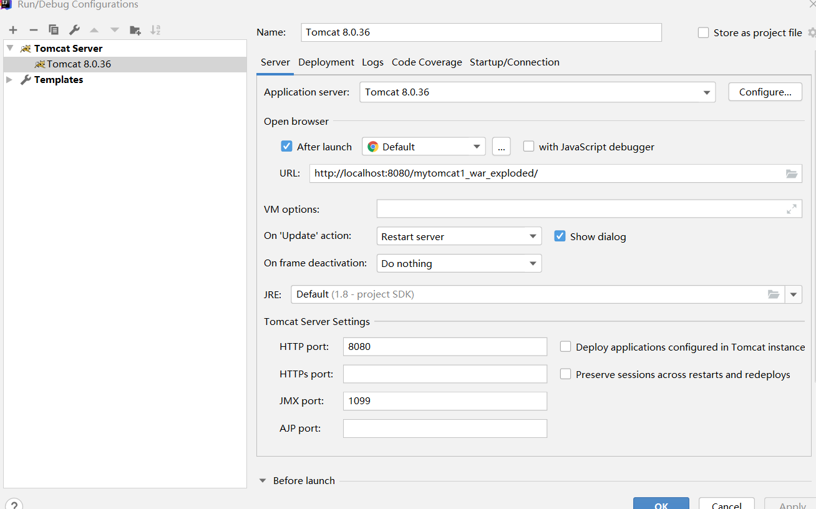Switch to the Logs tab
The height and width of the screenshot is (509, 816).
click(x=372, y=62)
